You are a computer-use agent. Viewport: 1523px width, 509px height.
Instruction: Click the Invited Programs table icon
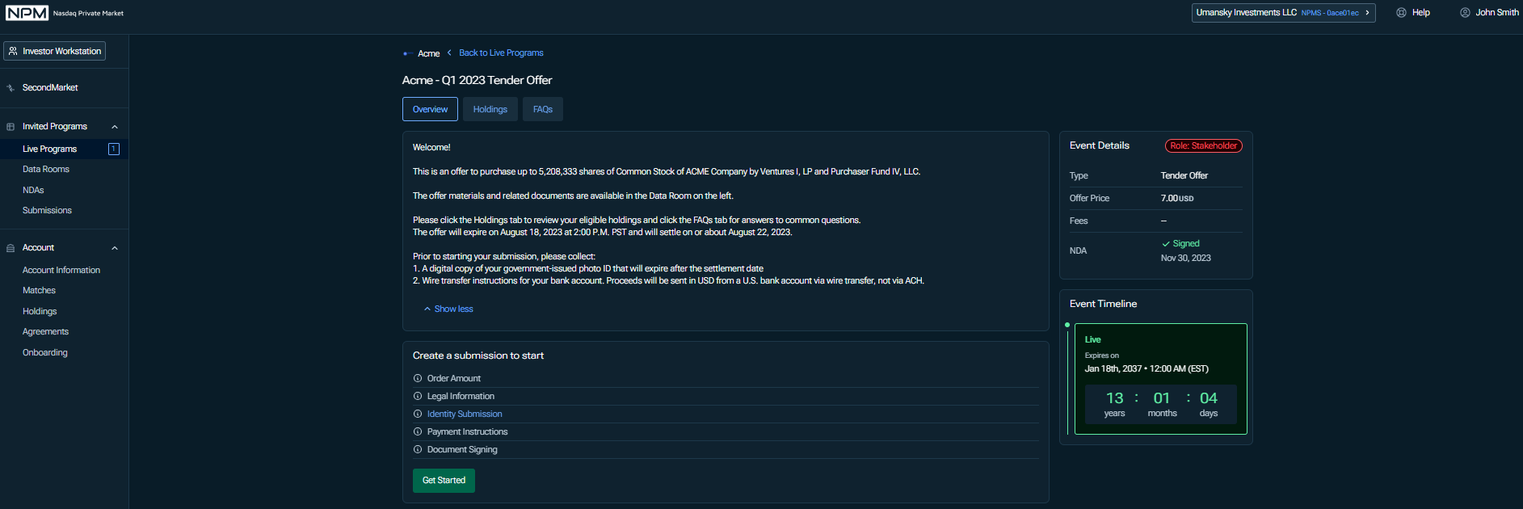(x=11, y=127)
